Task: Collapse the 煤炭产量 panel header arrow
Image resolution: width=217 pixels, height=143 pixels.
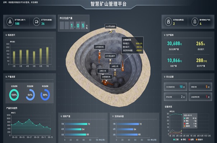Action: [x=61, y=117]
